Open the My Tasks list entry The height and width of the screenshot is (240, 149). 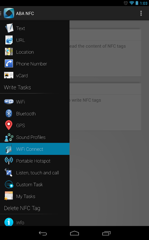(35, 196)
